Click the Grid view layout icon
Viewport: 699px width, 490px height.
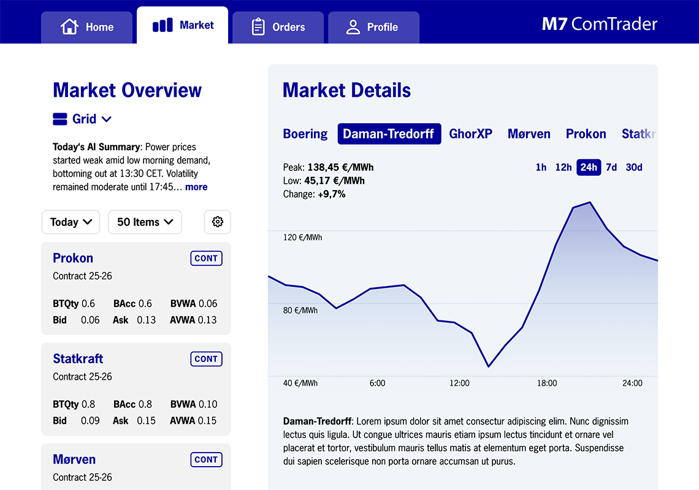coord(60,119)
